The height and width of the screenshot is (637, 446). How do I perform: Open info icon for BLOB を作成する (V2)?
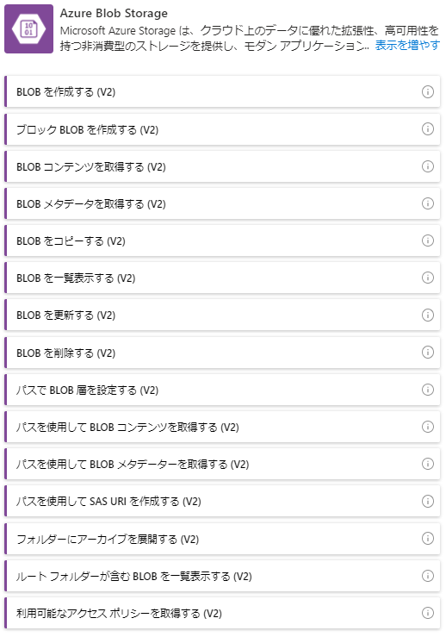427,92
